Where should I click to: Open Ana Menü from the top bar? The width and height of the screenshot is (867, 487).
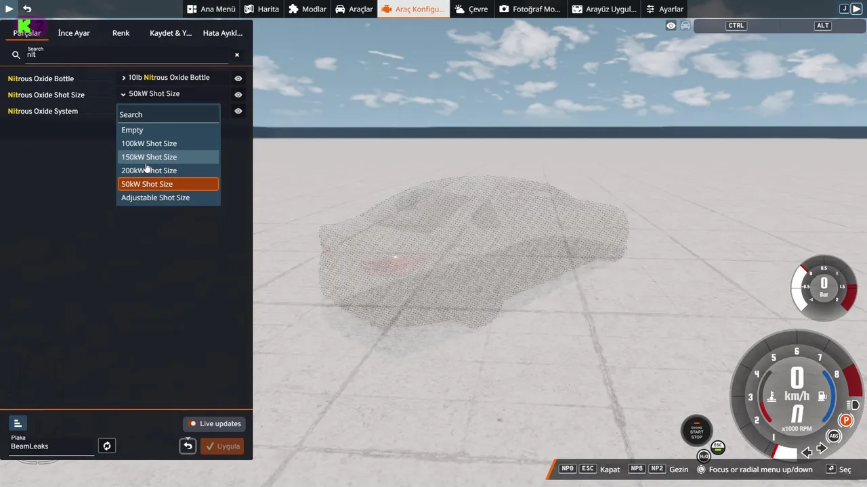(211, 9)
